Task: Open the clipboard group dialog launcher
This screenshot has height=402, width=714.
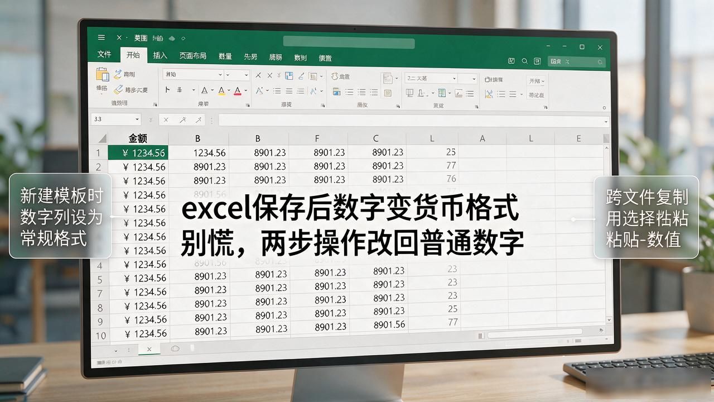Action: [x=155, y=104]
